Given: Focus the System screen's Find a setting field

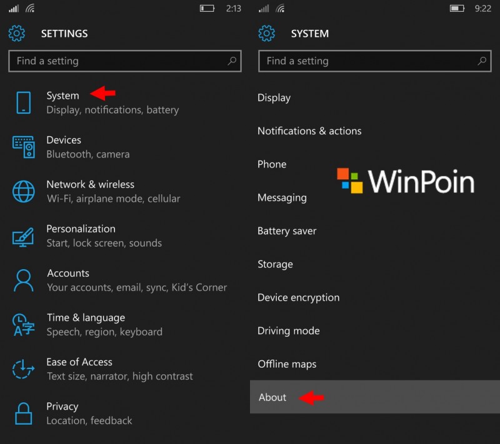Looking at the screenshot, I should [375, 61].
